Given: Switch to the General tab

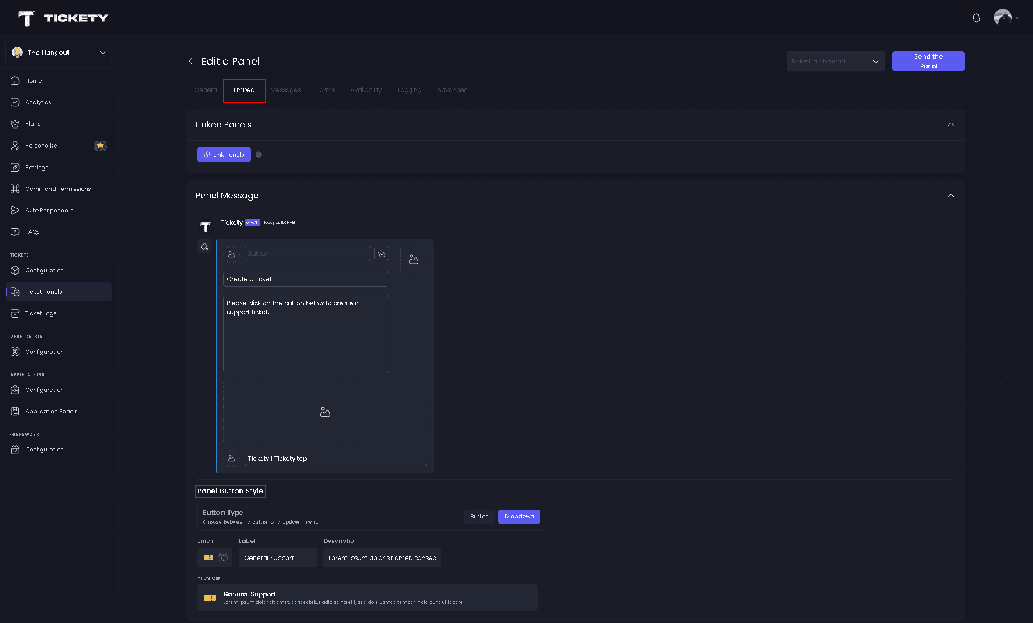Looking at the screenshot, I should click(206, 90).
